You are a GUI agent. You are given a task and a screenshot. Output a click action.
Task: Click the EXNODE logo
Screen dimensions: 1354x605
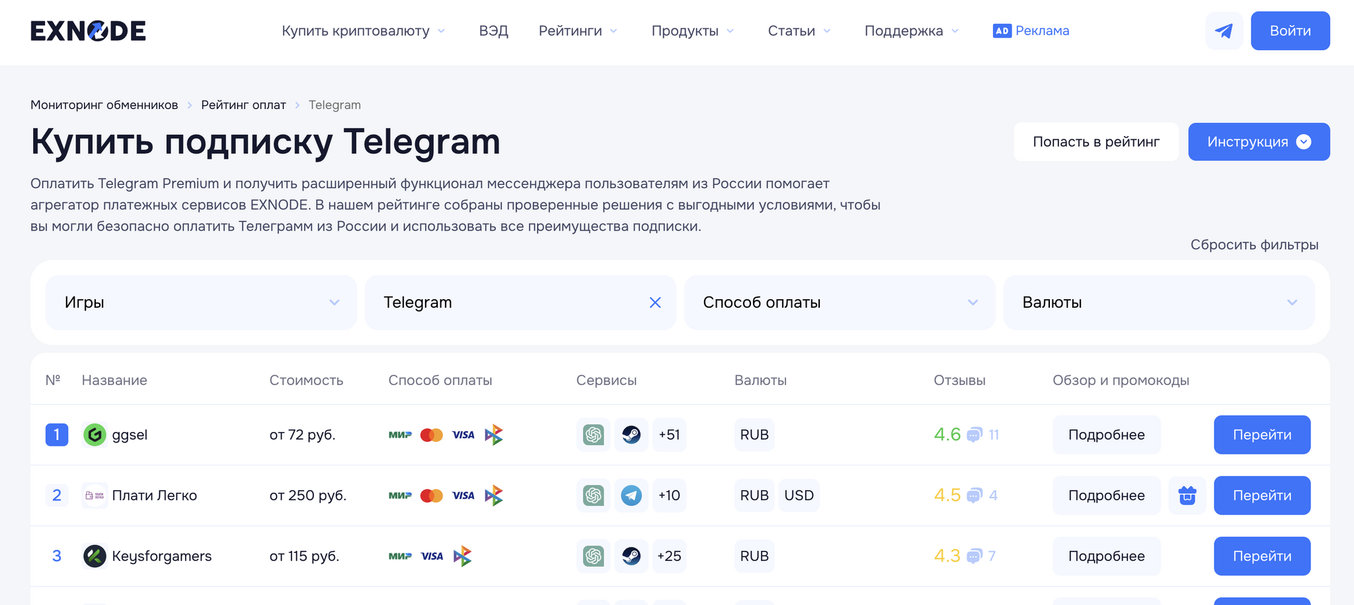pos(88,31)
